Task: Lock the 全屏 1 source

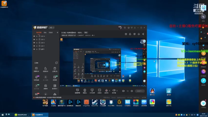Action: (37, 49)
